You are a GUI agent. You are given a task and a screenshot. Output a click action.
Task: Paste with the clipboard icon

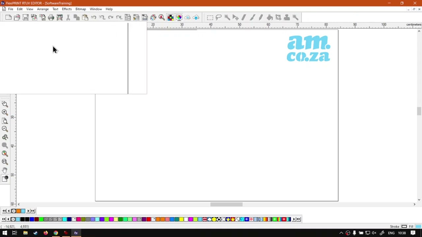tap(85, 17)
